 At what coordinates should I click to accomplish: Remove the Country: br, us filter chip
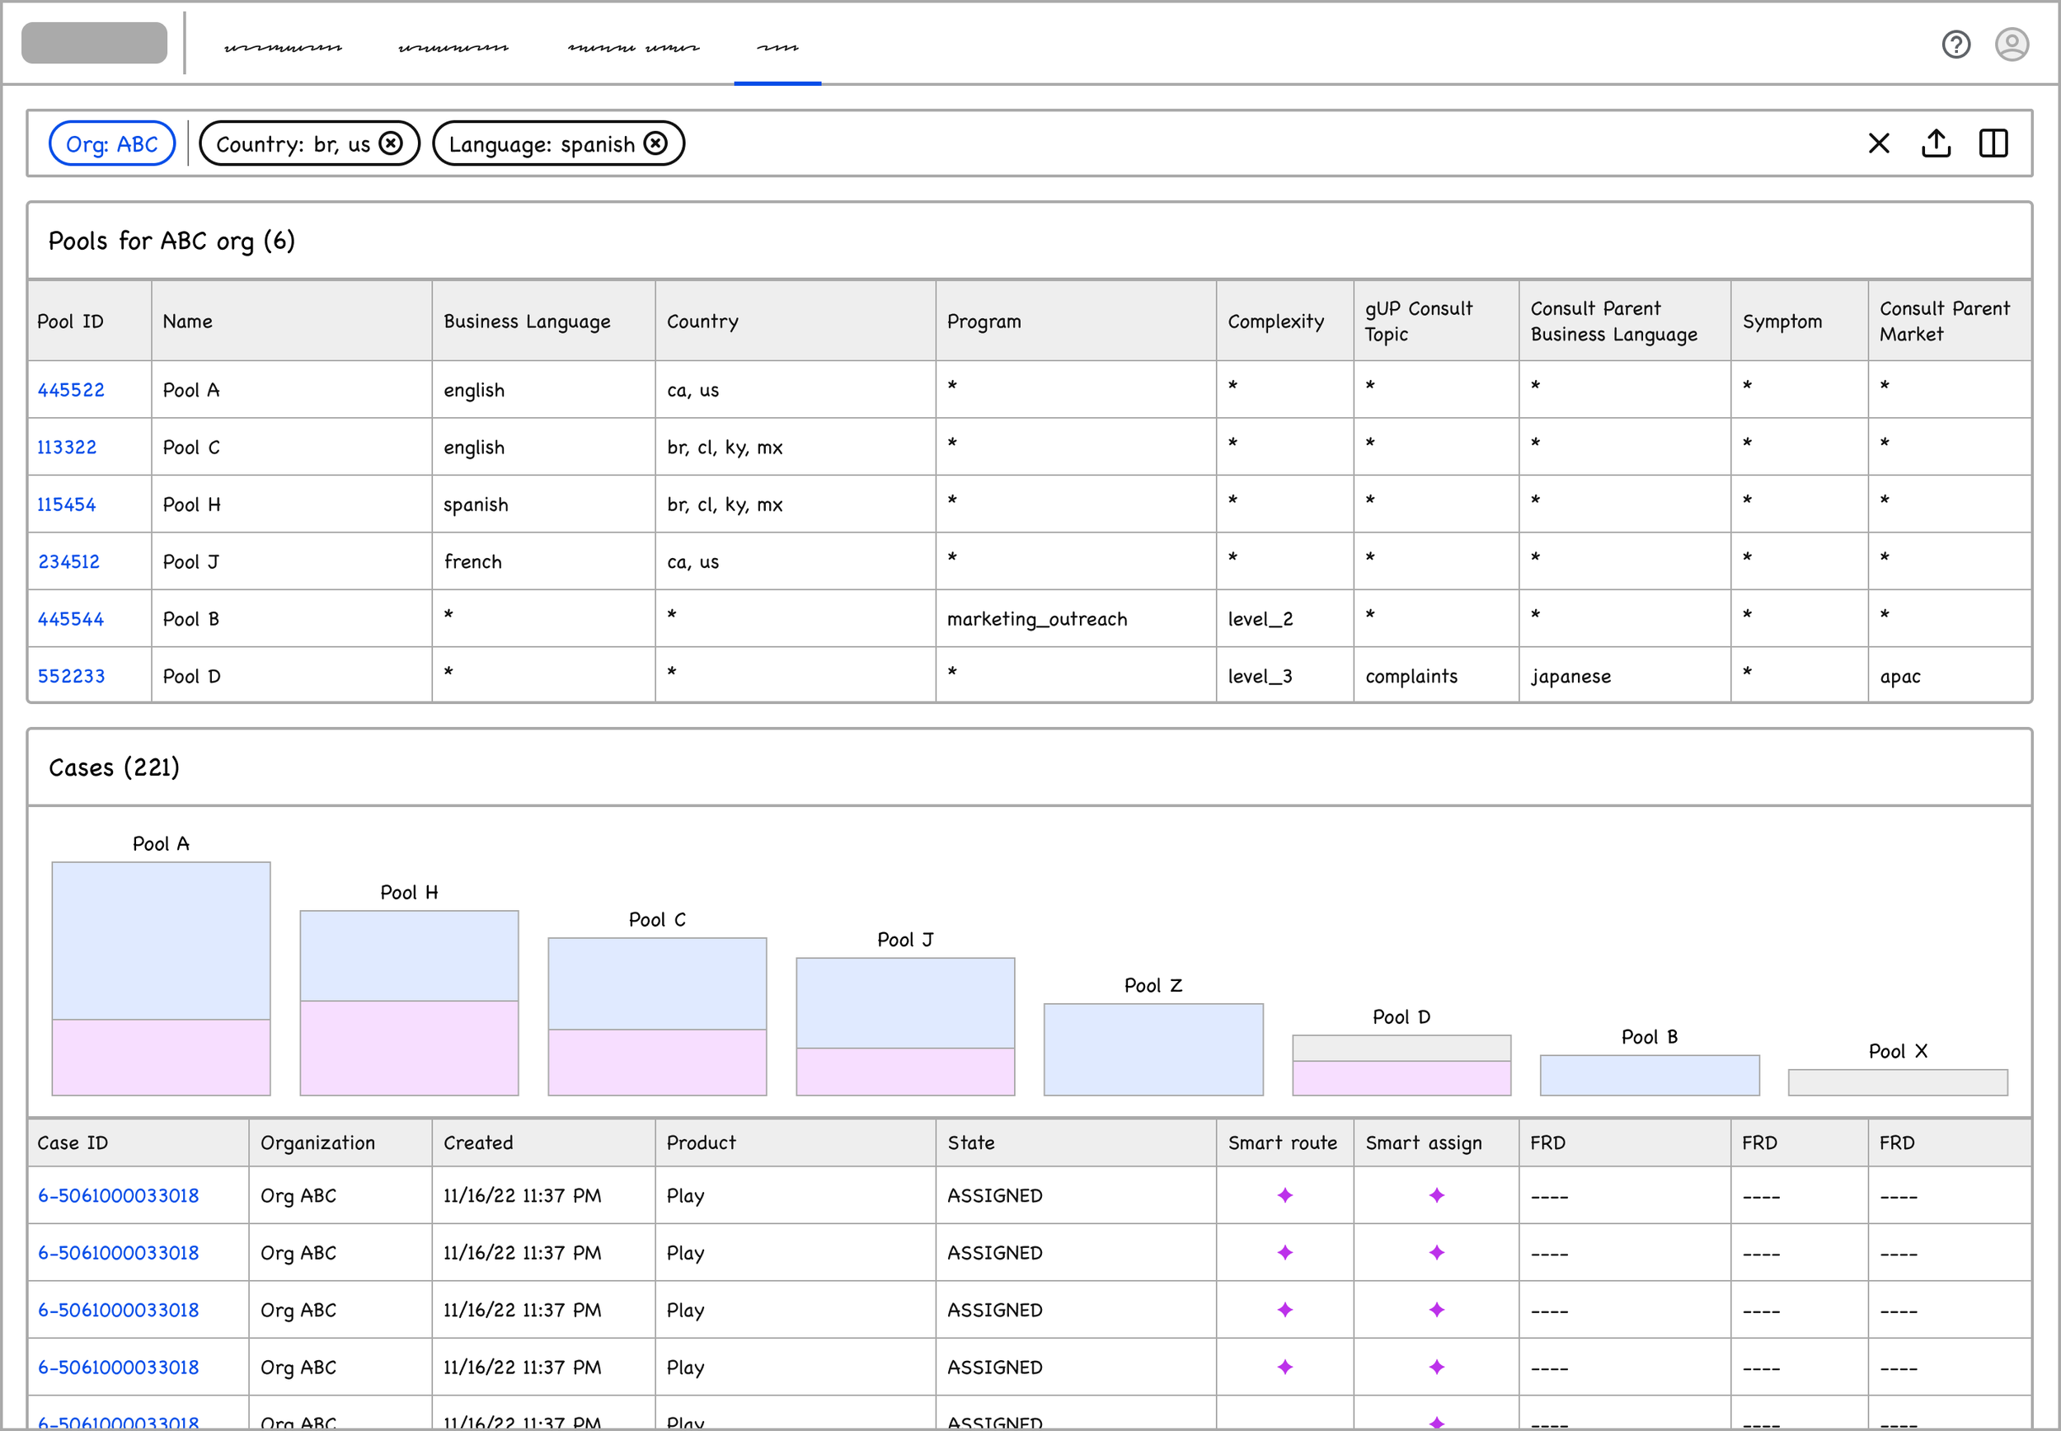[x=391, y=143]
